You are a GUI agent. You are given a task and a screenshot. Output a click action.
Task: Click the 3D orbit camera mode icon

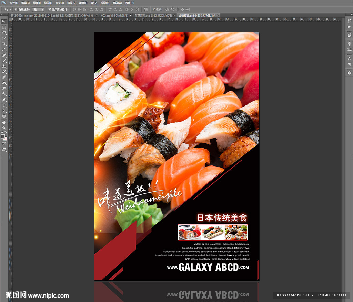pos(167,9)
